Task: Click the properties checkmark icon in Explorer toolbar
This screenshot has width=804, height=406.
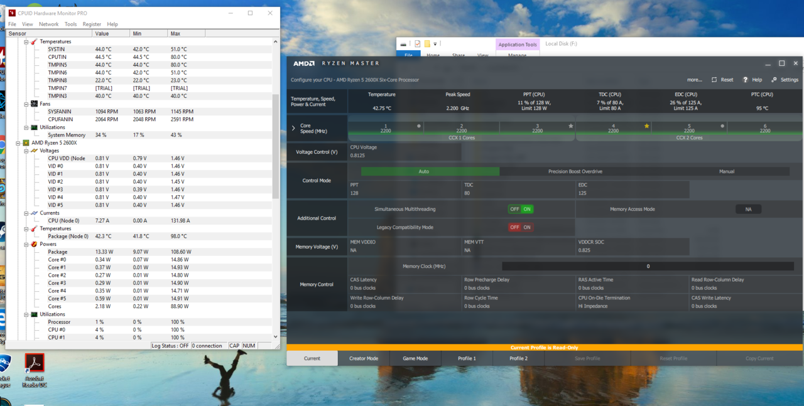Action: click(418, 44)
